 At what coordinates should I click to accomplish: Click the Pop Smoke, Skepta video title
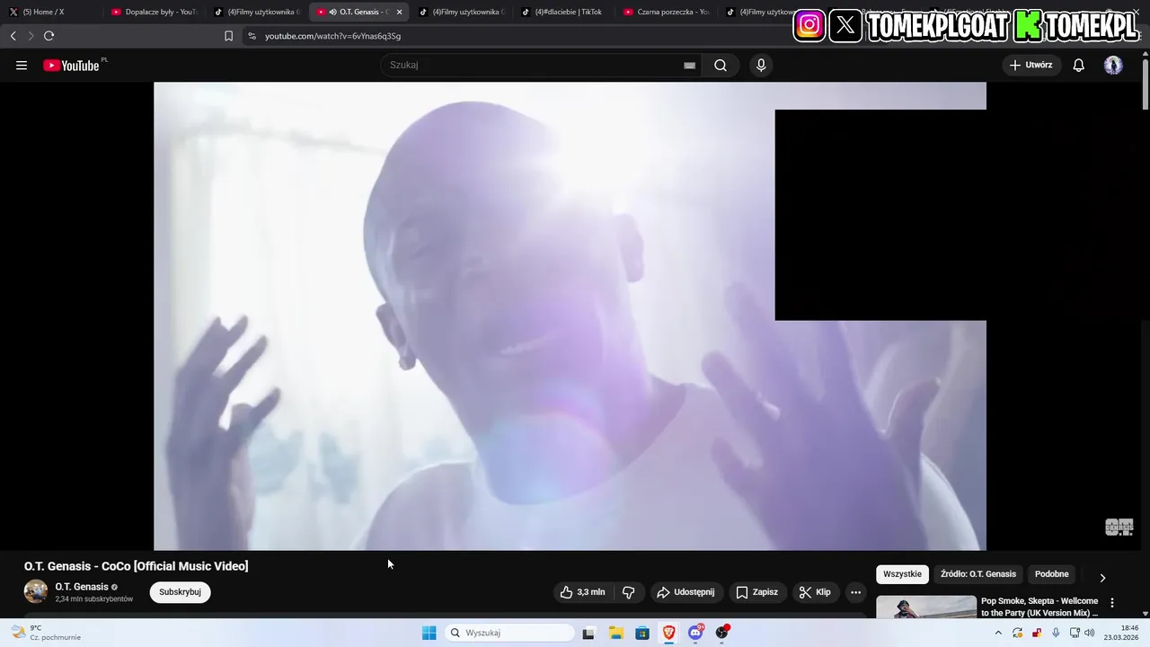(x=1039, y=607)
